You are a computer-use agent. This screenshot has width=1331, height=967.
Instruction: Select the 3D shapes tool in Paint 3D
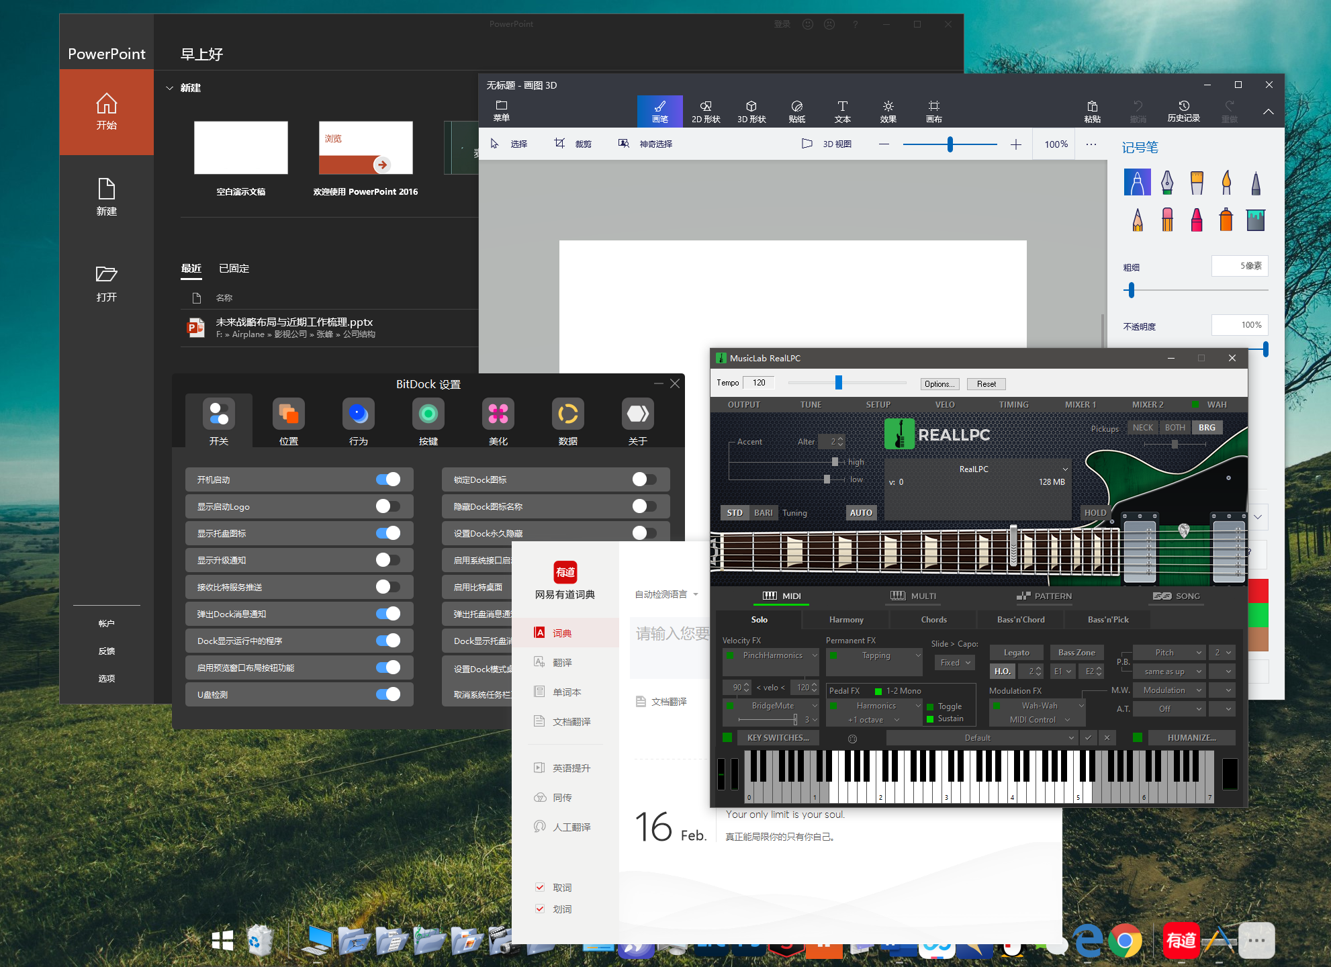pyautogui.click(x=751, y=111)
